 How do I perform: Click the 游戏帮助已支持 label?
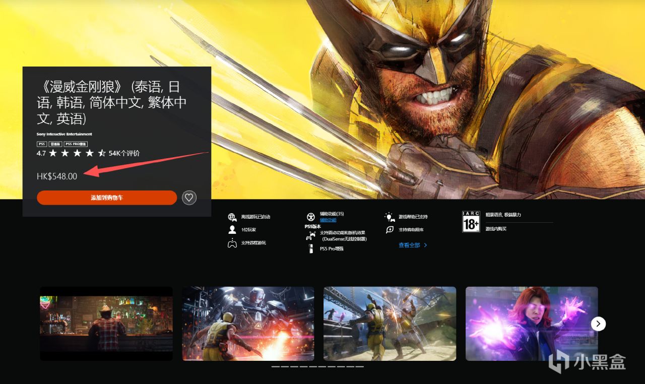(413, 217)
